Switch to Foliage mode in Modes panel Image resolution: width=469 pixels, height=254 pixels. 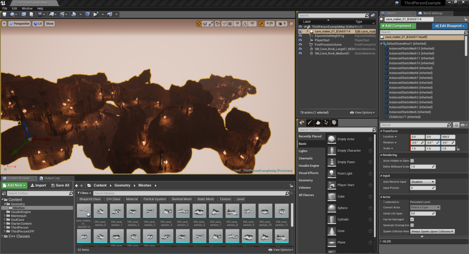click(x=326, y=123)
